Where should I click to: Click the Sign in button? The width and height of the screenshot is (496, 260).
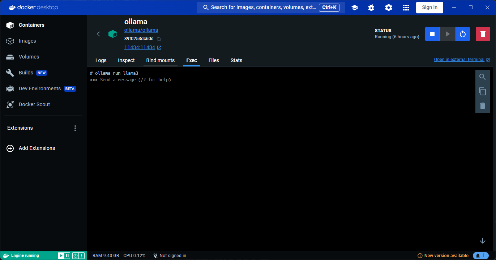pyautogui.click(x=429, y=7)
